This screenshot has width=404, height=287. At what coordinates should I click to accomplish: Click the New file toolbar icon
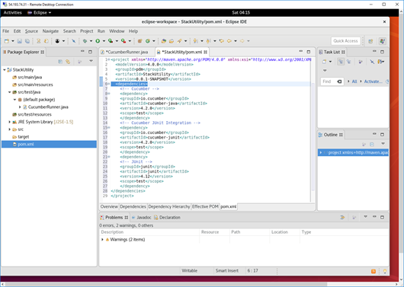click(x=7, y=41)
